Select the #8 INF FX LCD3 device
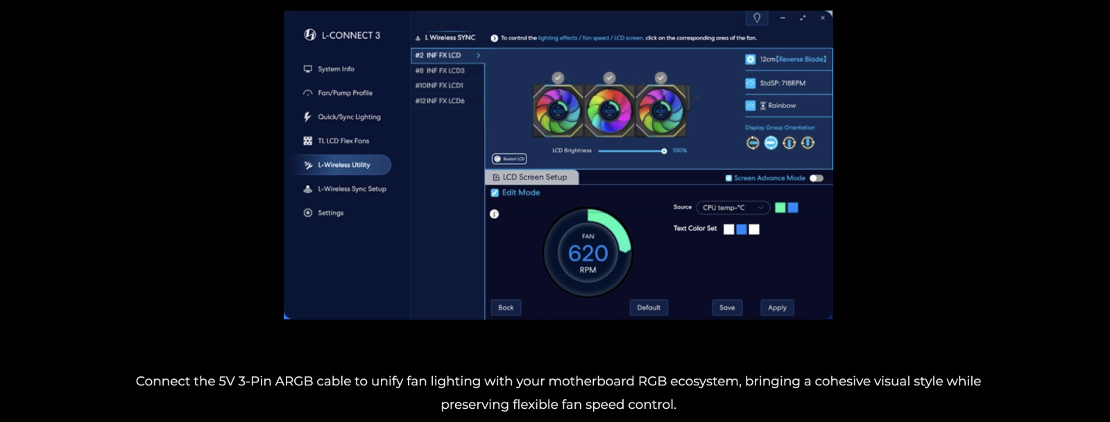Screen dimensions: 1110x422 coord(447,71)
